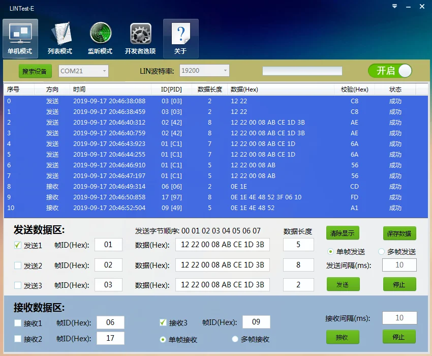The height and width of the screenshot is (356, 432).
Task: Click the 数据(Hex) column header
Action: pyautogui.click(x=281, y=89)
